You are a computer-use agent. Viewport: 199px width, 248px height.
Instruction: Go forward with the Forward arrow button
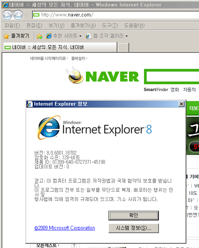click(x=18, y=15)
